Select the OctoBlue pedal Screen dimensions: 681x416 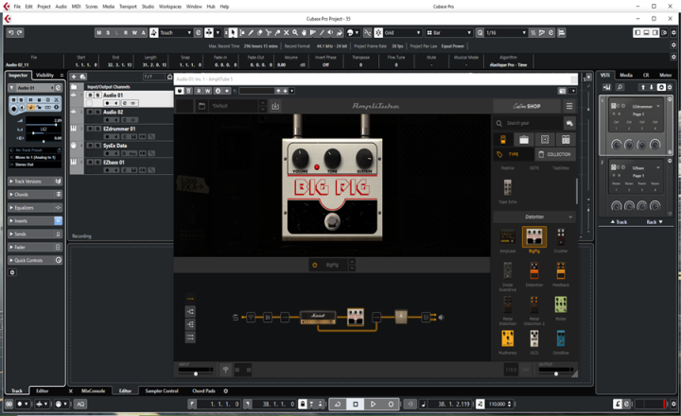(x=561, y=338)
